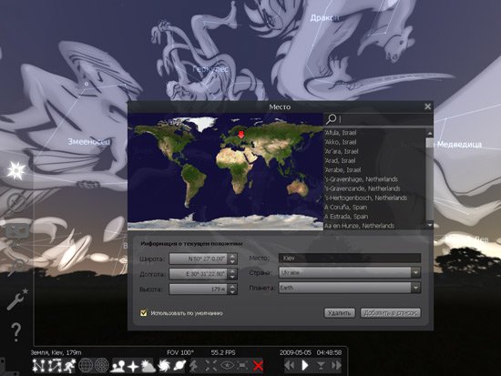Toggle constellation art figure icon
This screenshot has height=376, width=501.
click(69, 365)
